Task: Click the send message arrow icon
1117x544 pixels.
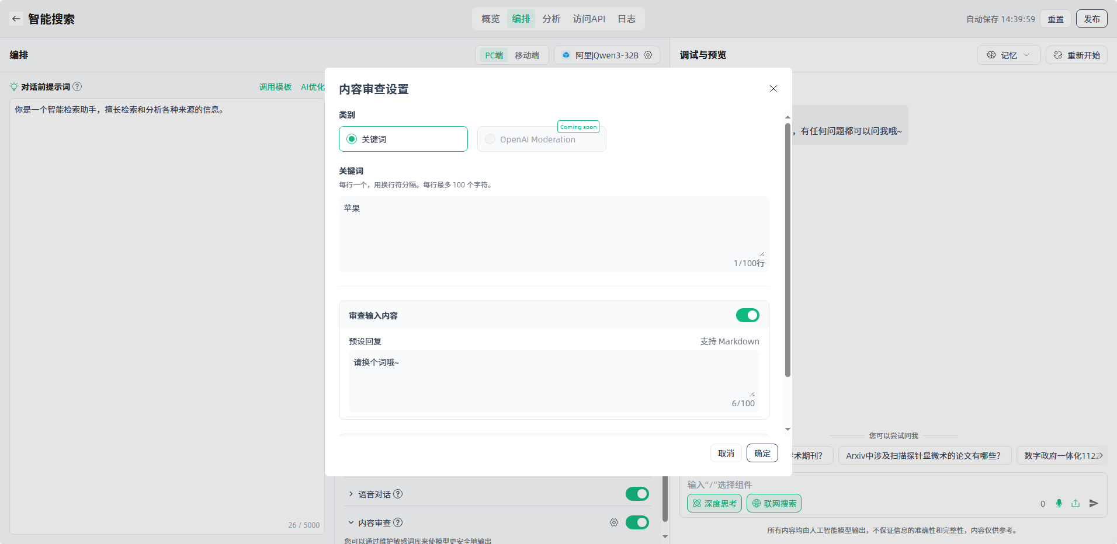Action: 1094,503
